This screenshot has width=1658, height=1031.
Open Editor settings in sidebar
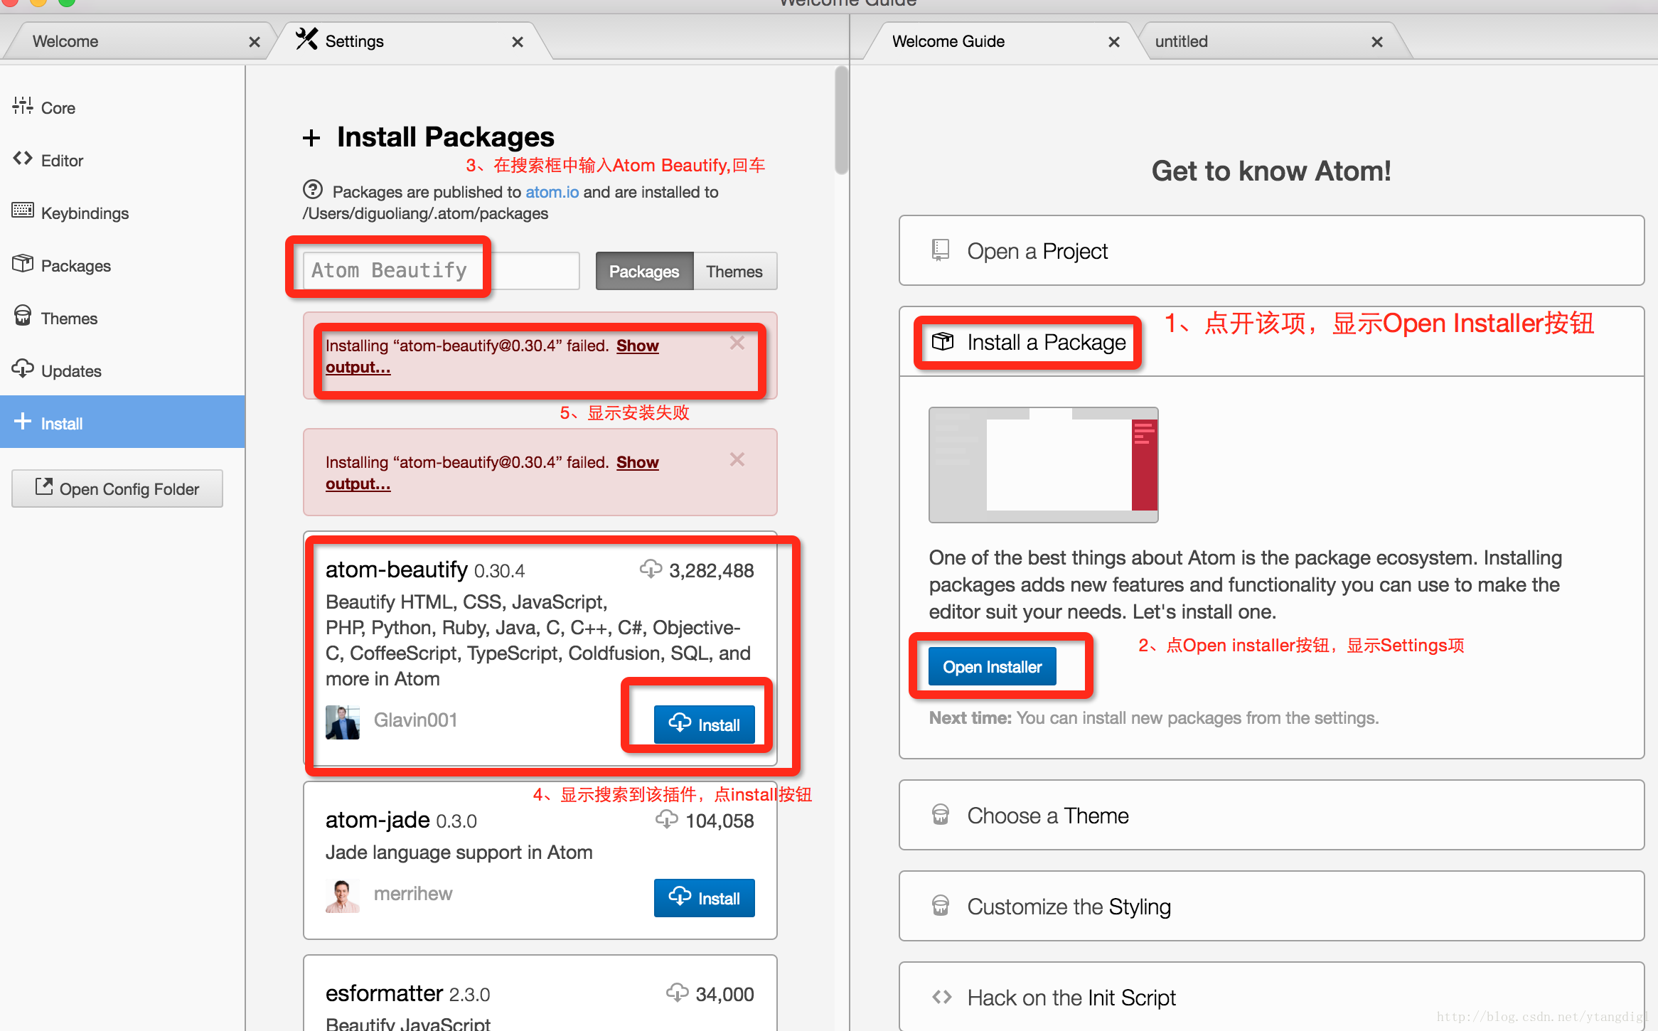click(x=122, y=160)
